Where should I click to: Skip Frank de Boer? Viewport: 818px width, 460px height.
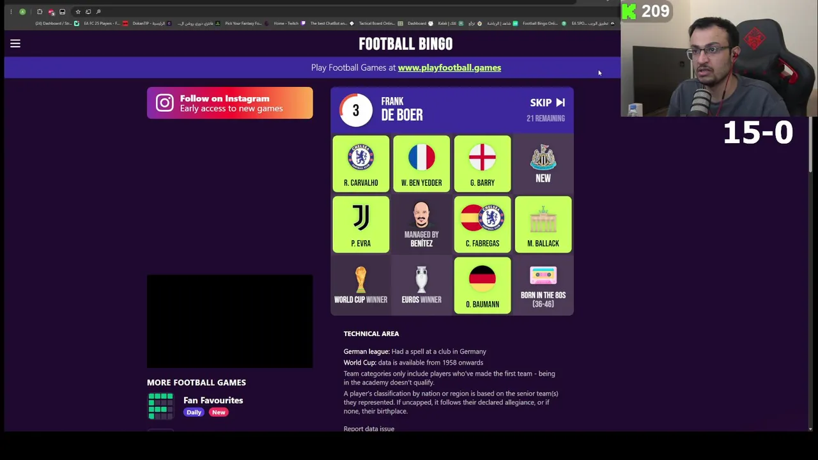[547, 102]
